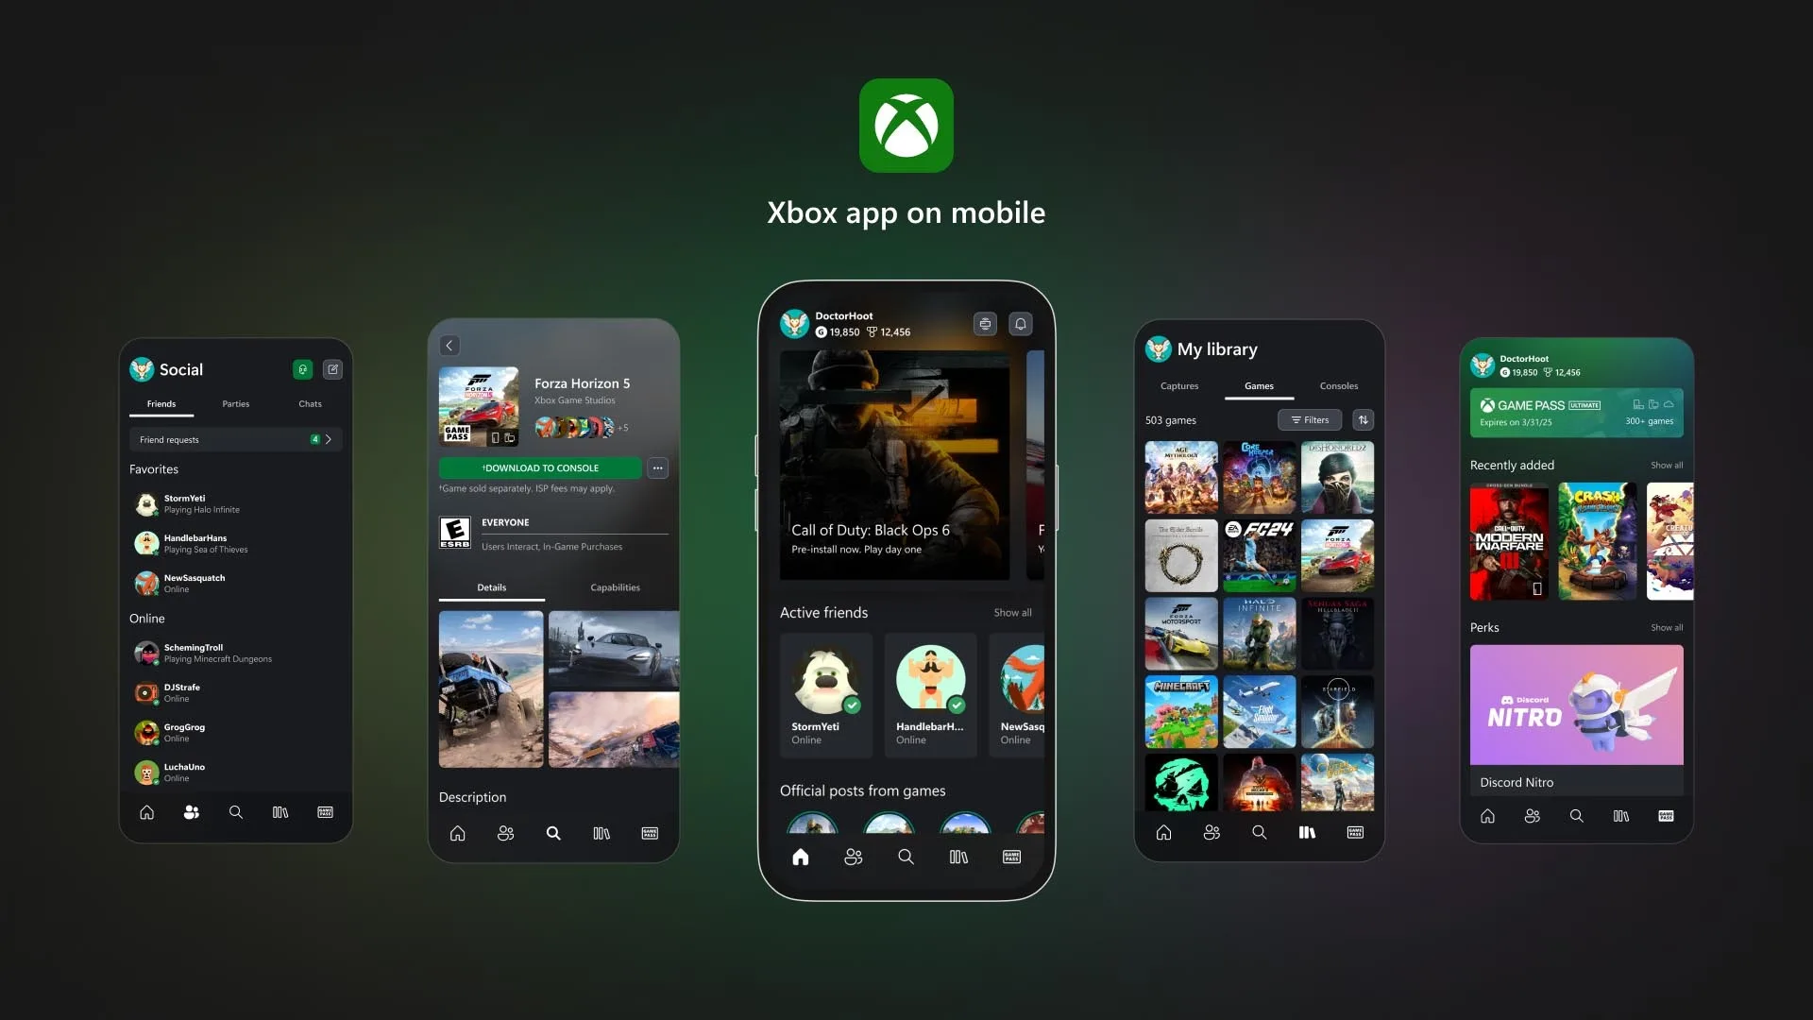Select Minecraft thumbnail in My Library grid
This screenshot has height=1020, width=1813.
[x=1180, y=710]
